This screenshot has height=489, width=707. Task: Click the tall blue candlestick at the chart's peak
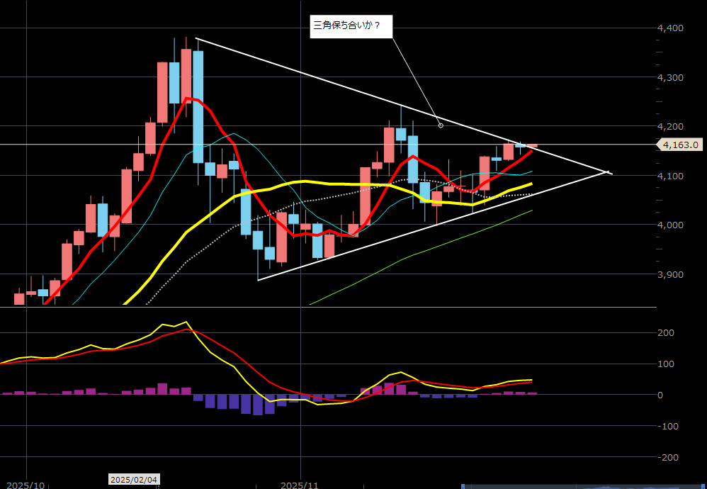coord(198,106)
